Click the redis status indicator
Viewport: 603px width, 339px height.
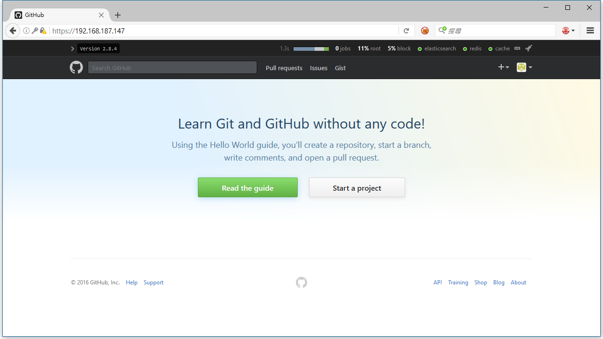pos(472,48)
